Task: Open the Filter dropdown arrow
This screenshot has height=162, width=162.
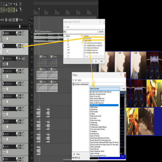Action: pyautogui.click(x=97, y=32)
